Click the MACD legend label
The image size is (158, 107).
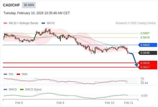(13, 90)
